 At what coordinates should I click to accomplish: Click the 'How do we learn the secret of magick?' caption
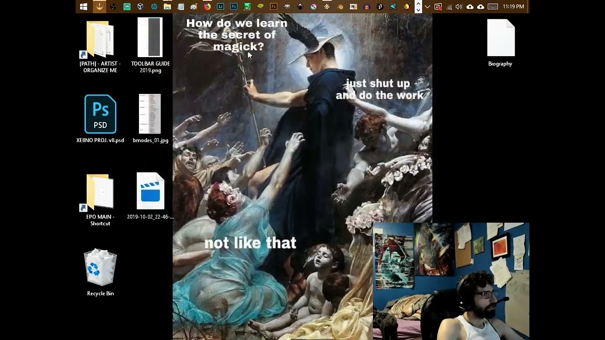click(237, 35)
